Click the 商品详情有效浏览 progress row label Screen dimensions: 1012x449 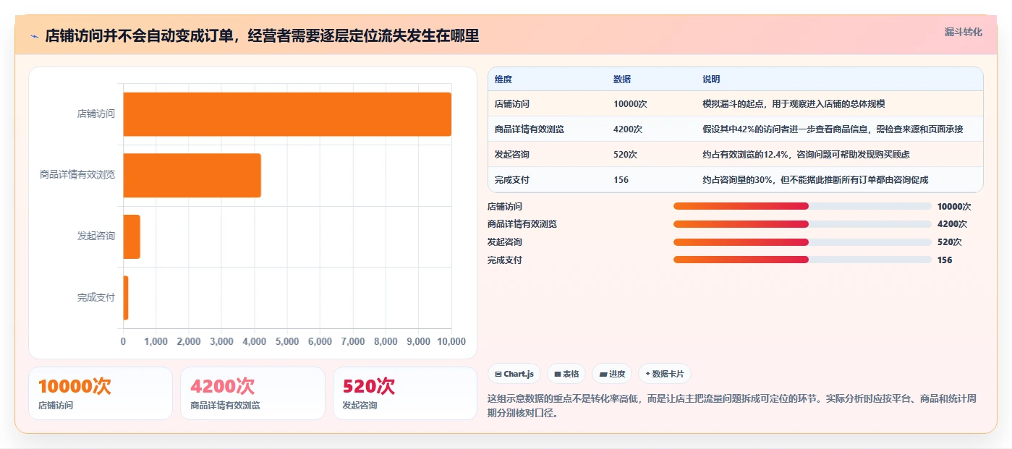(x=522, y=224)
